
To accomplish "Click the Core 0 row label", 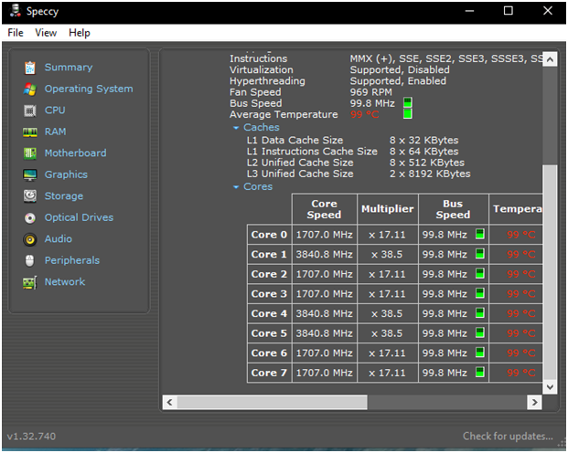I will tap(269, 235).
